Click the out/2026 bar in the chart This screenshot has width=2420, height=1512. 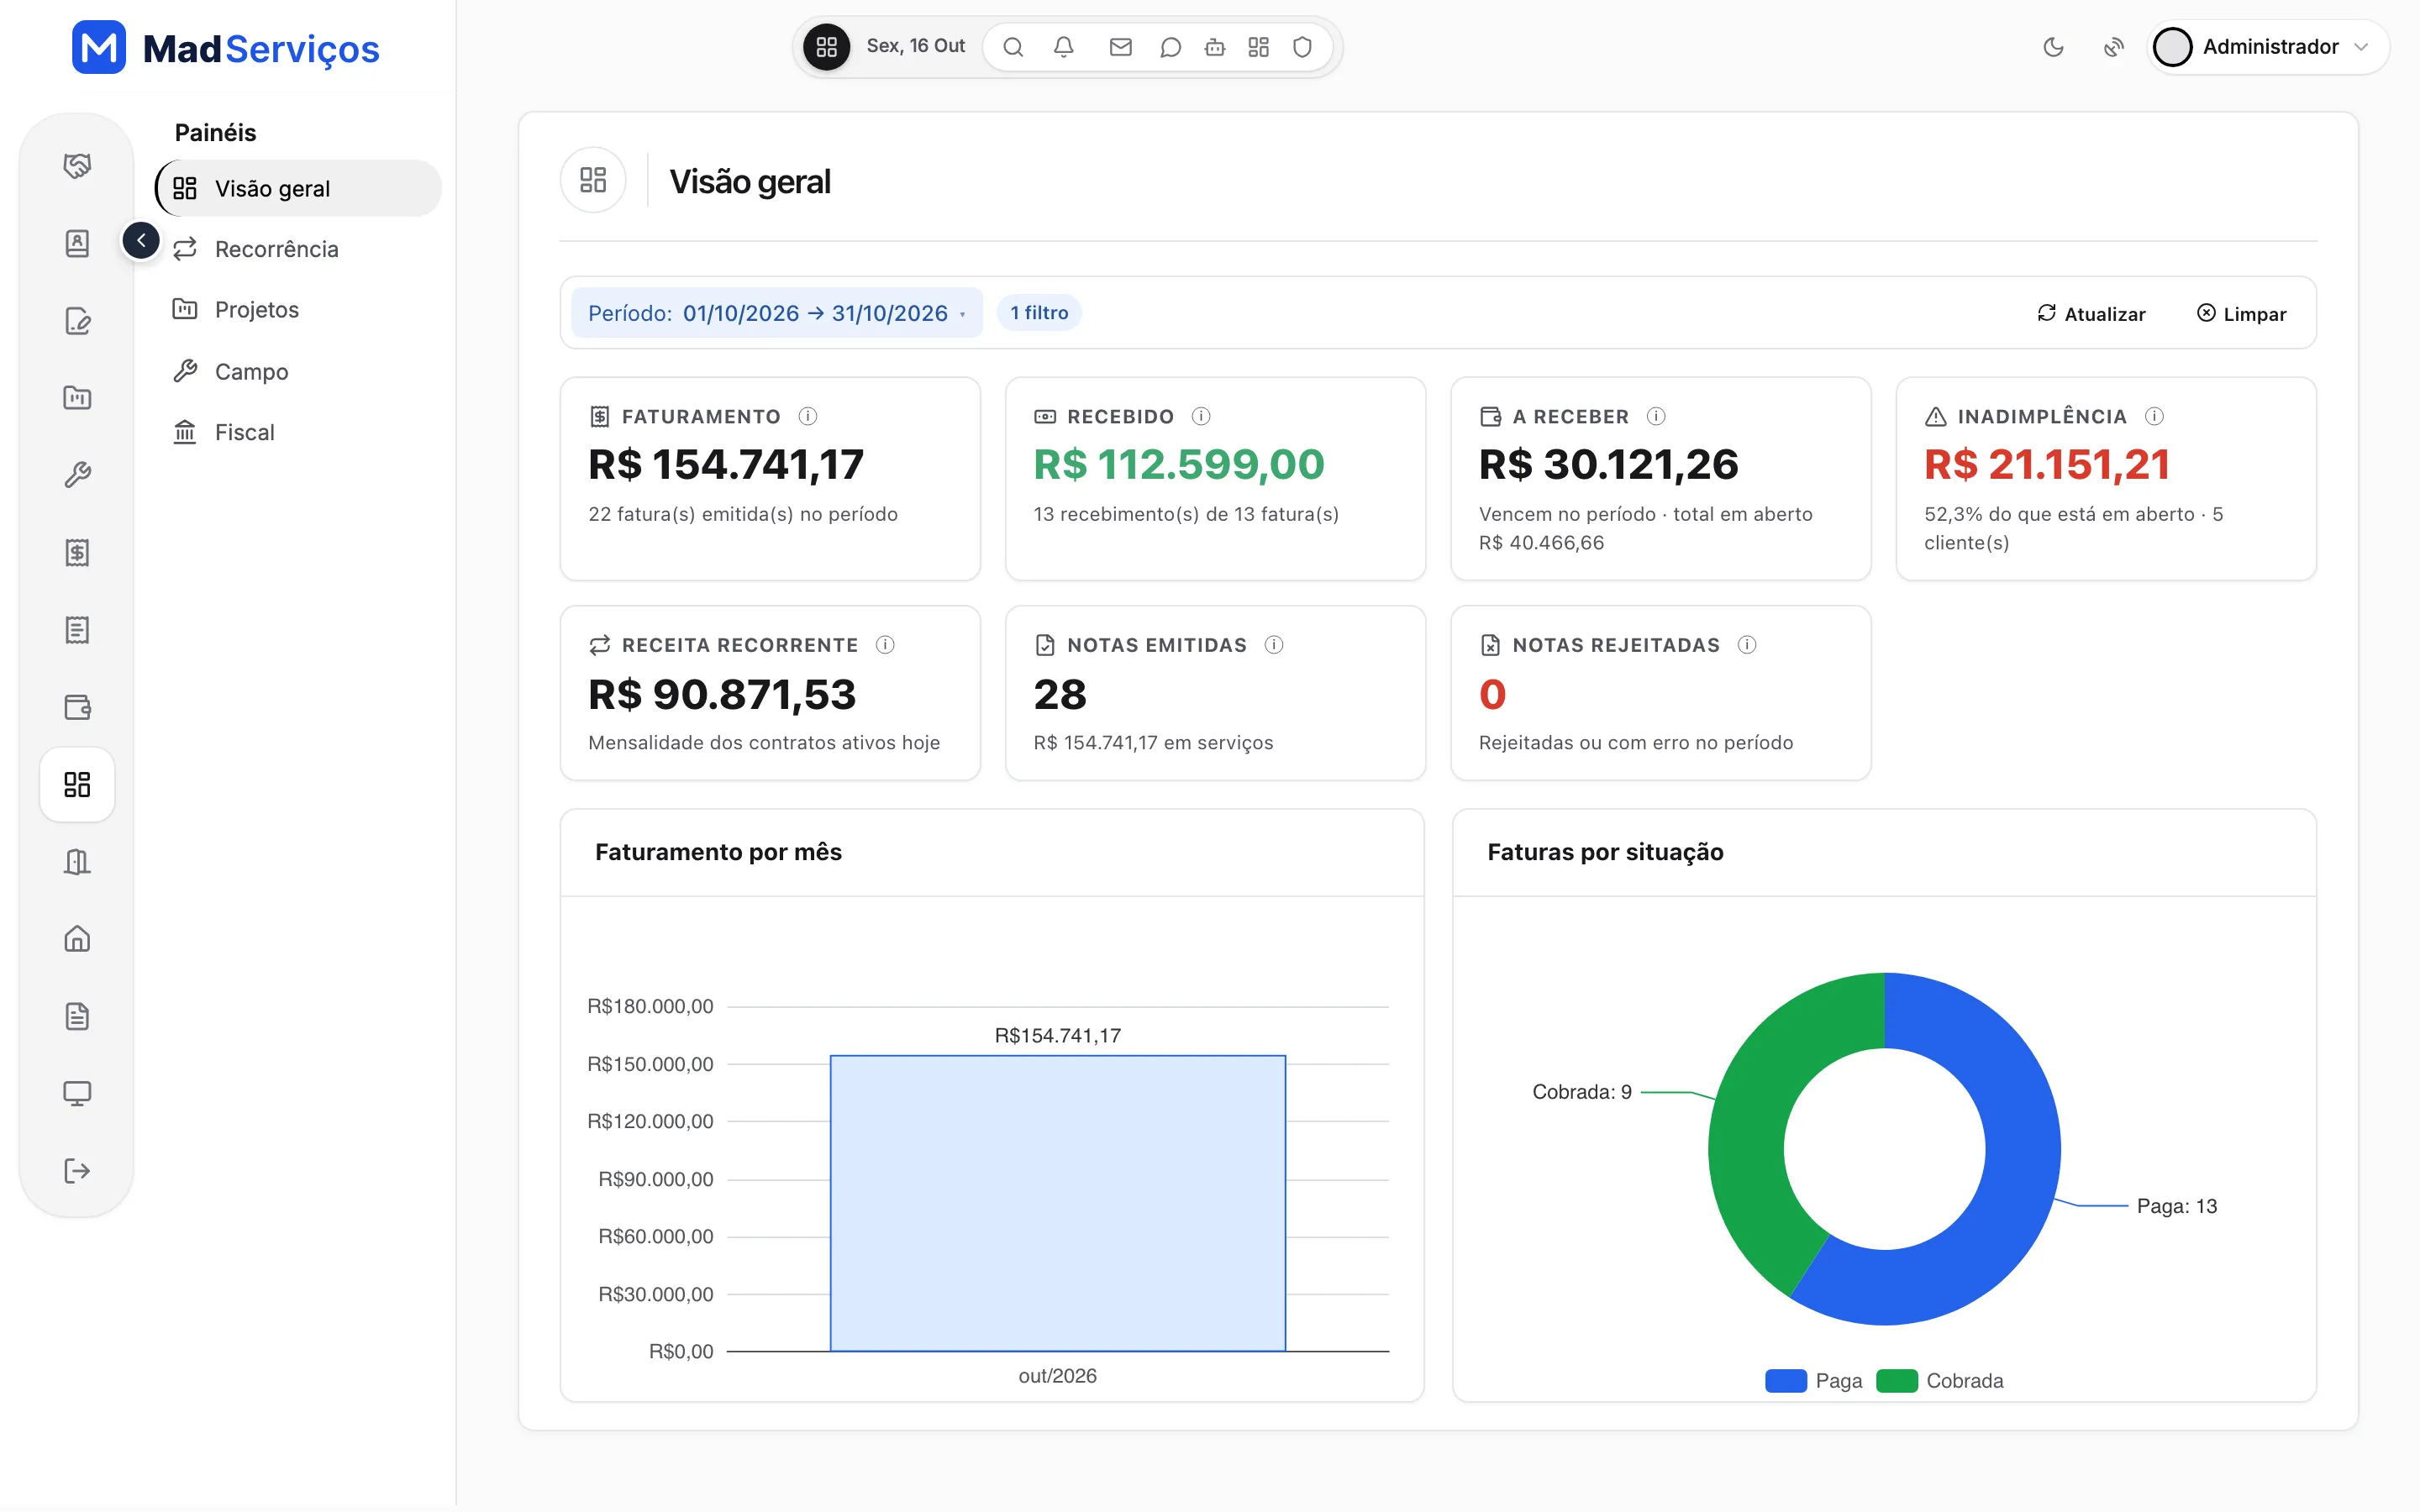click(x=1057, y=1203)
